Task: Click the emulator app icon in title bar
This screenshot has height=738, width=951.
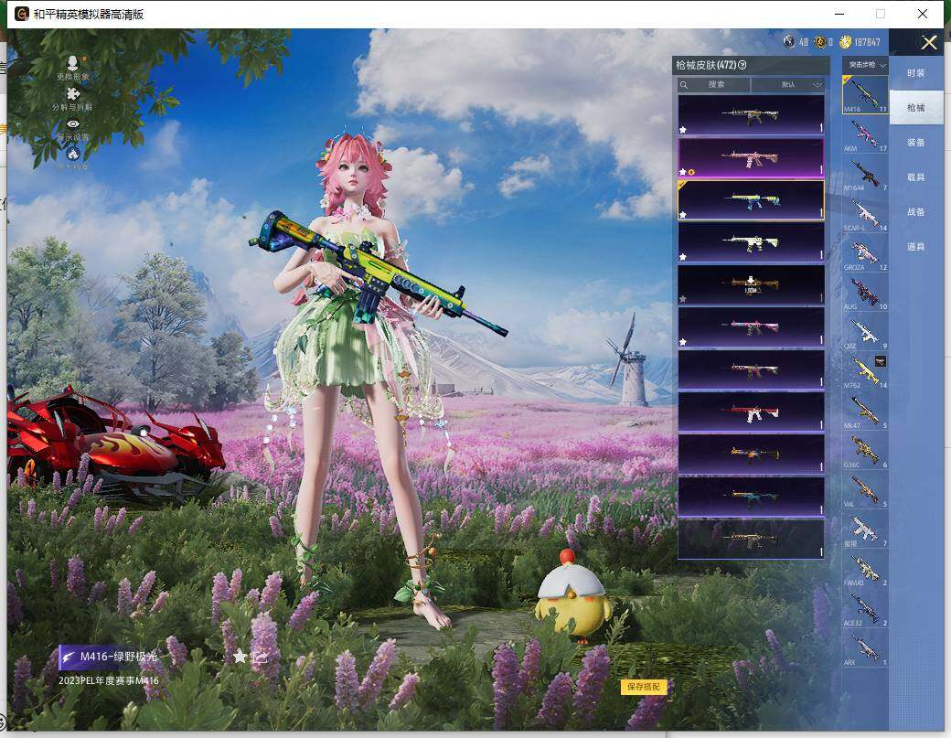Action: [x=21, y=14]
